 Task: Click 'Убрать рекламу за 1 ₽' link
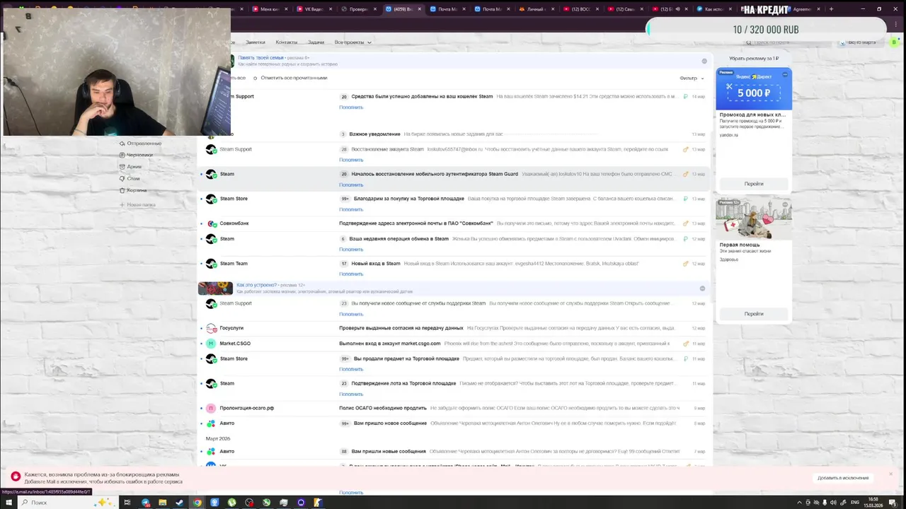pyautogui.click(x=754, y=59)
